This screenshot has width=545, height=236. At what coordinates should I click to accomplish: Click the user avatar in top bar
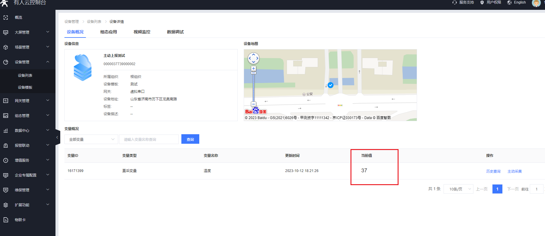(536, 3)
